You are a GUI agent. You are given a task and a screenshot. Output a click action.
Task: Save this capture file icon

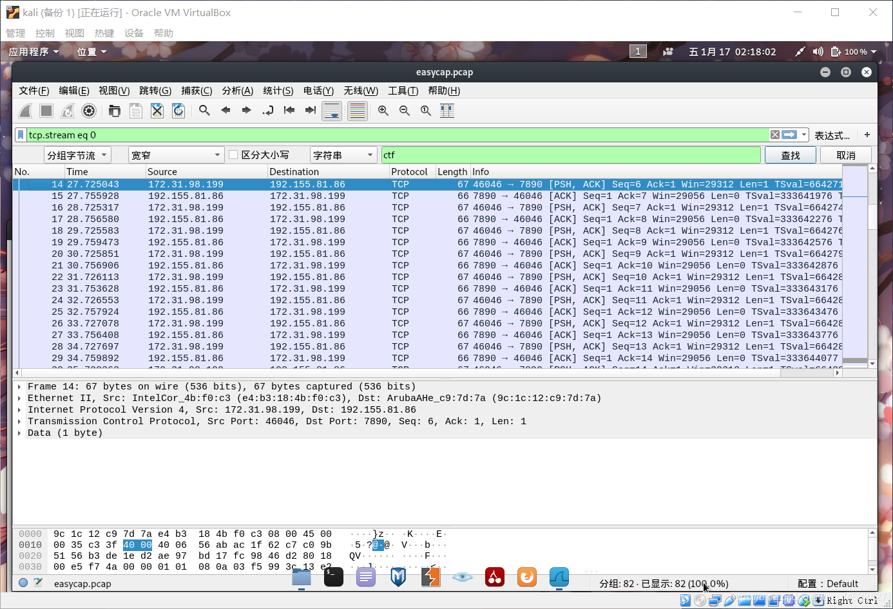(135, 111)
